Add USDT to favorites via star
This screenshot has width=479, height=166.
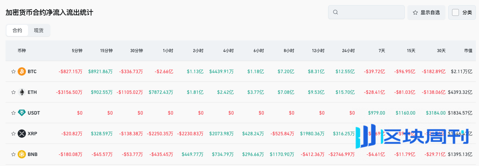pos(13,113)
